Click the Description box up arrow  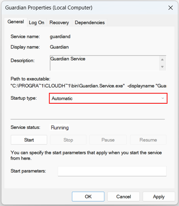pyautogui.click(x=163, y=60)
